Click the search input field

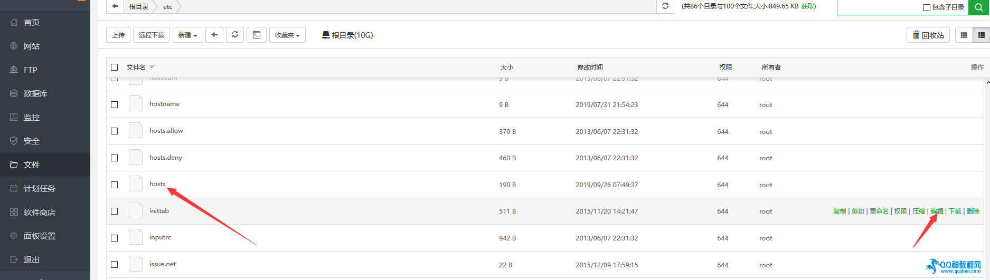pyautogui.click(x=879, y=7)
